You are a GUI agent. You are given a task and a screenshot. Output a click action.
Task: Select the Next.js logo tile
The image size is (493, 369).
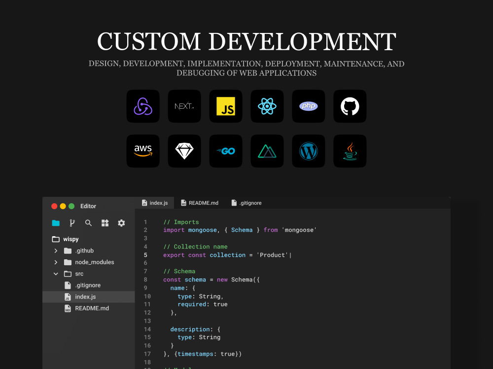coord(184,106)
